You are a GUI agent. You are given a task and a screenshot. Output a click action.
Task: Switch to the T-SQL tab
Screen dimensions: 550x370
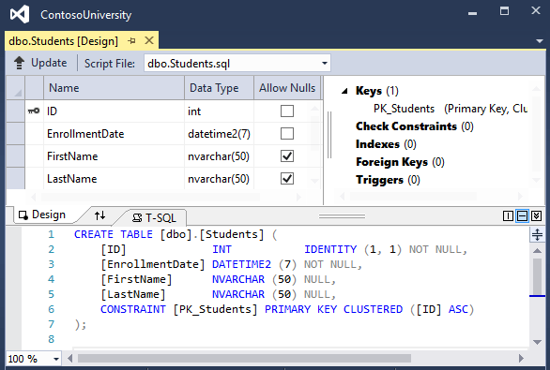(154, 218)
